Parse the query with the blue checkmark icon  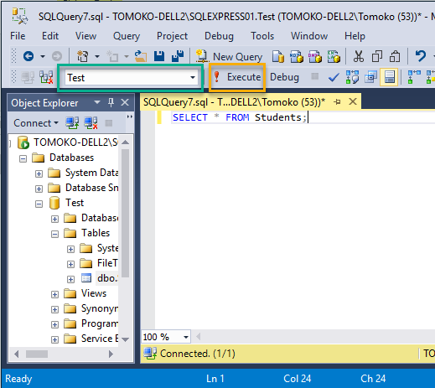click(x=334, y=77)
